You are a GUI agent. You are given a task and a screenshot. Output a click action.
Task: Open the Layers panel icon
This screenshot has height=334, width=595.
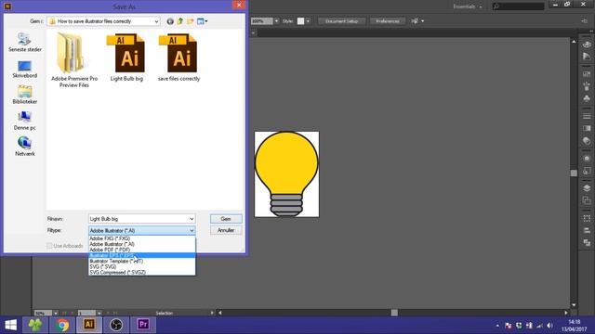tap(587, 188)
